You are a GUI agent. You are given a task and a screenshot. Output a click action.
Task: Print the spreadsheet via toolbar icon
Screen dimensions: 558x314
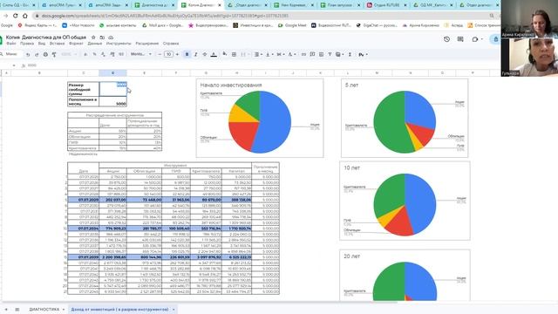click(45, 54)
